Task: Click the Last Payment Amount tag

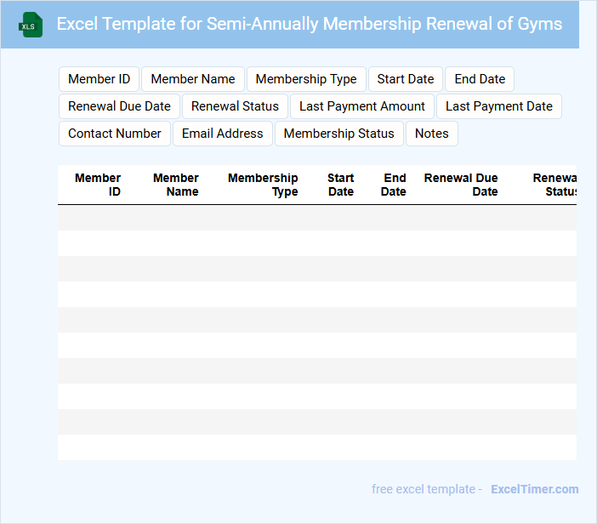Action: coord(362,106)
